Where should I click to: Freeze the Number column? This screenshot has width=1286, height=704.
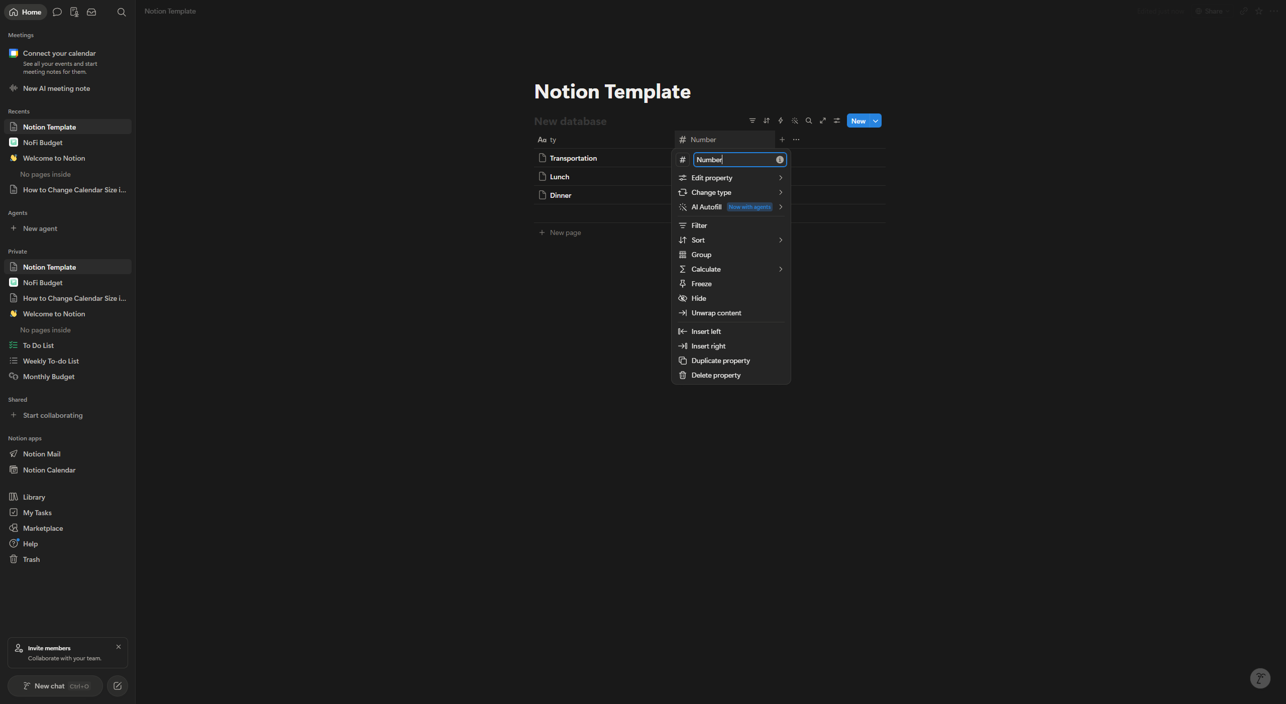731,284
